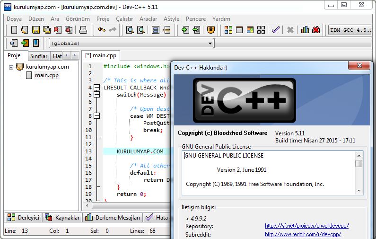Collapse code fold at line 8
The image size is (376, 239).
pyautogui.click(x=96, y=116)
